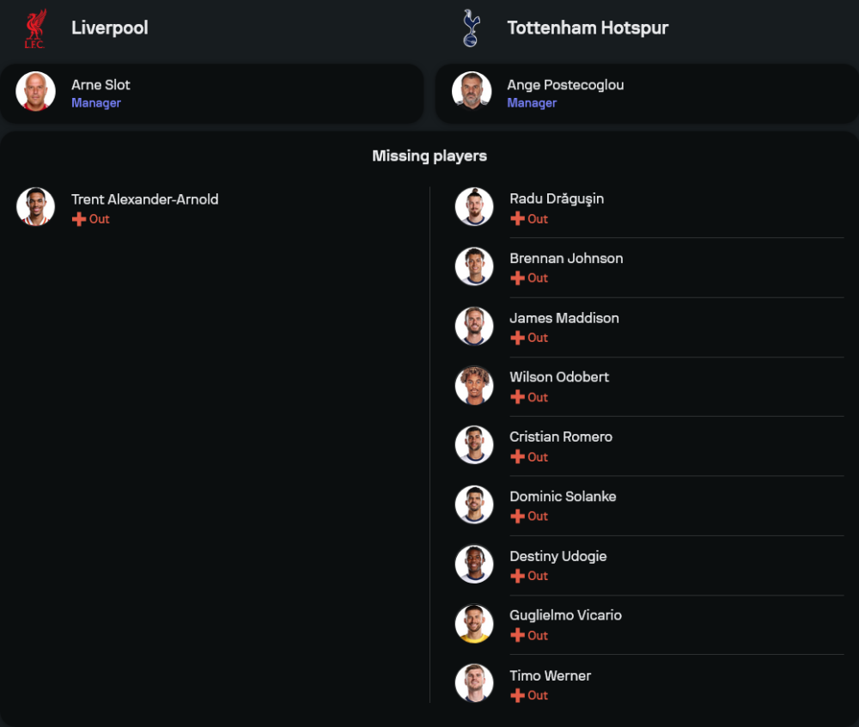Click the Missing players section heading
Image resolution: width=859 pixels, height=727 pixels.
tap(429, 156)
